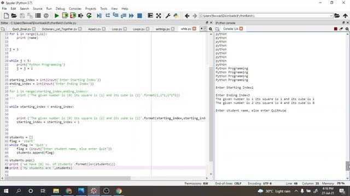The image size is (350, 196).
Task: Open the Search menu
Action: pyautogui.click(x=24, y=9)
